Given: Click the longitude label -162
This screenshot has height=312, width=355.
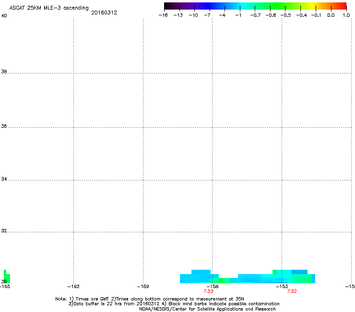Looking at the screenshot, I should [73, 287].
